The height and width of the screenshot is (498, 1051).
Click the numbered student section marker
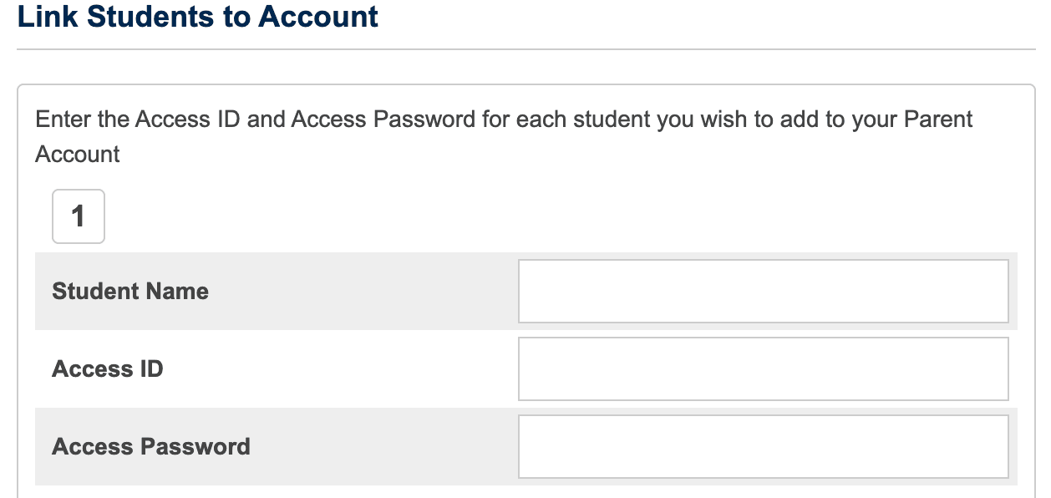point(78,216)
